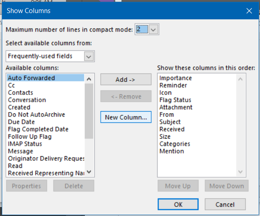Open the compact mode lines dropdown arrow

[153, 30]
